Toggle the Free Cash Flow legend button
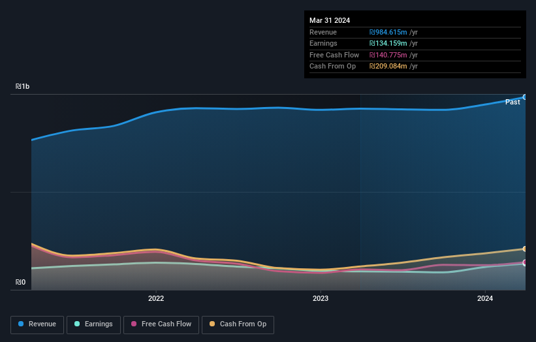The image size is (536, 342). tap(161, 324)
